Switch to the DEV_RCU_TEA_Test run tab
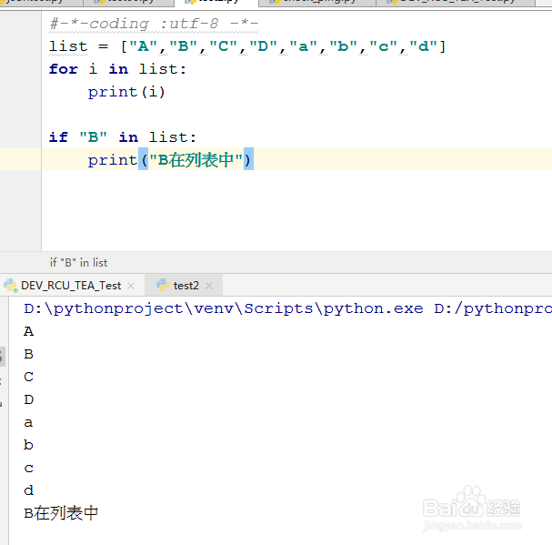 pyautogui.click(x=71, y=286)
